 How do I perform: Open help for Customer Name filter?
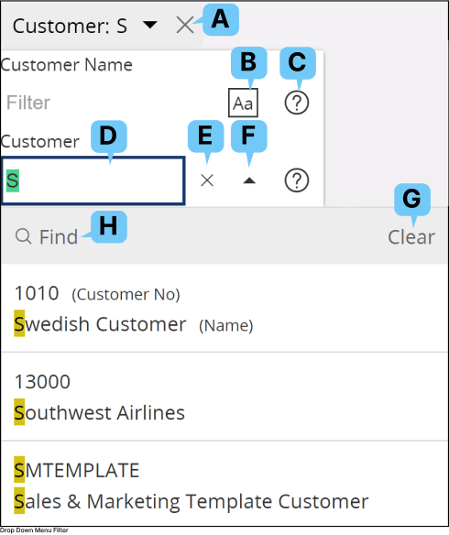297,103
